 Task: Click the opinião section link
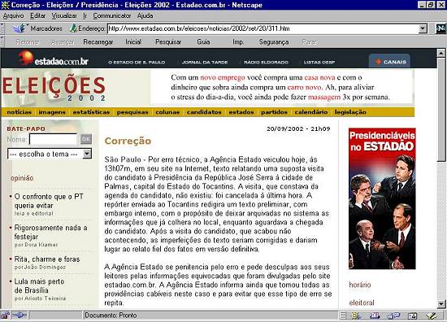point(22,178)
